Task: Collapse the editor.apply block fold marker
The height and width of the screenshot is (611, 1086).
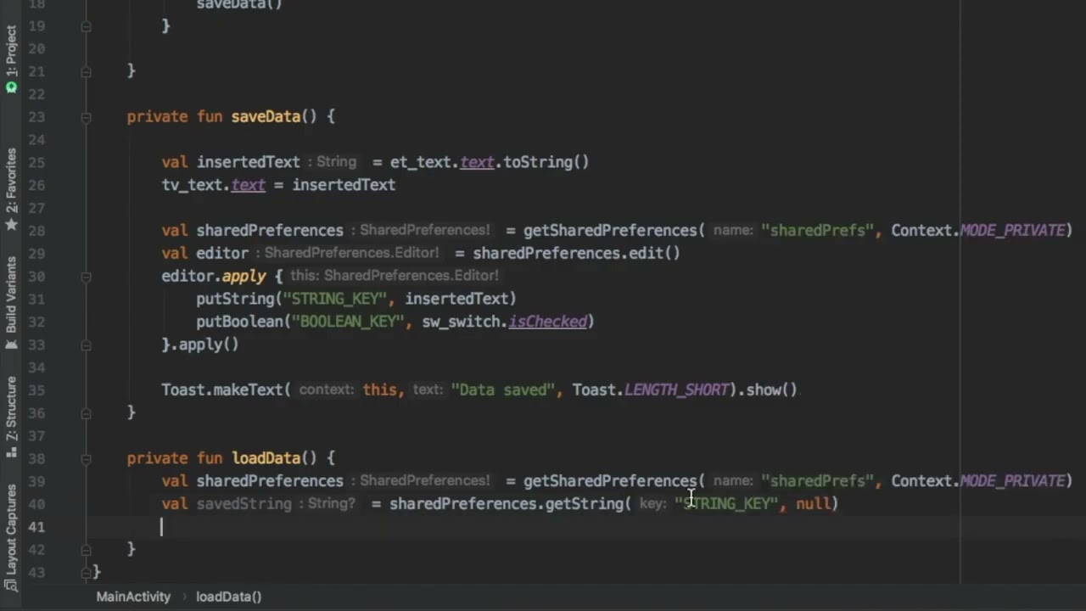Action: click(86, 277)
